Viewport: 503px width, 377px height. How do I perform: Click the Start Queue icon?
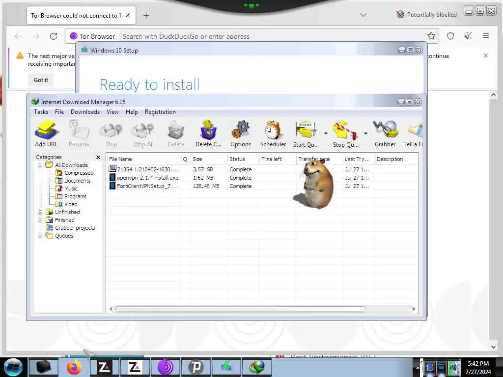pyautogui.click(x=306, y=134)
